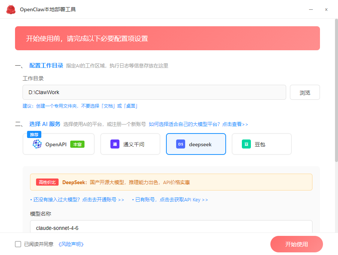Image resolution: width=338 pixels, height=255 pixels.
Task: Click the 工作目录 label
Action: (x=33, y=78)
